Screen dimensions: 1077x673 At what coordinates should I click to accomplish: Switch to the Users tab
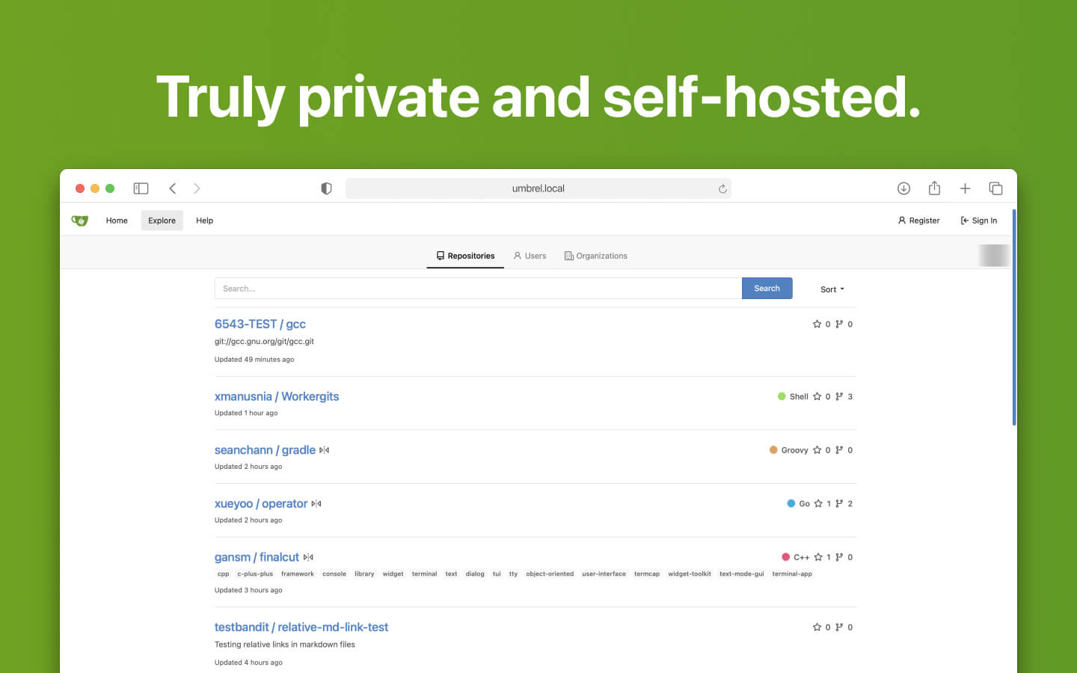coord(530,255)
